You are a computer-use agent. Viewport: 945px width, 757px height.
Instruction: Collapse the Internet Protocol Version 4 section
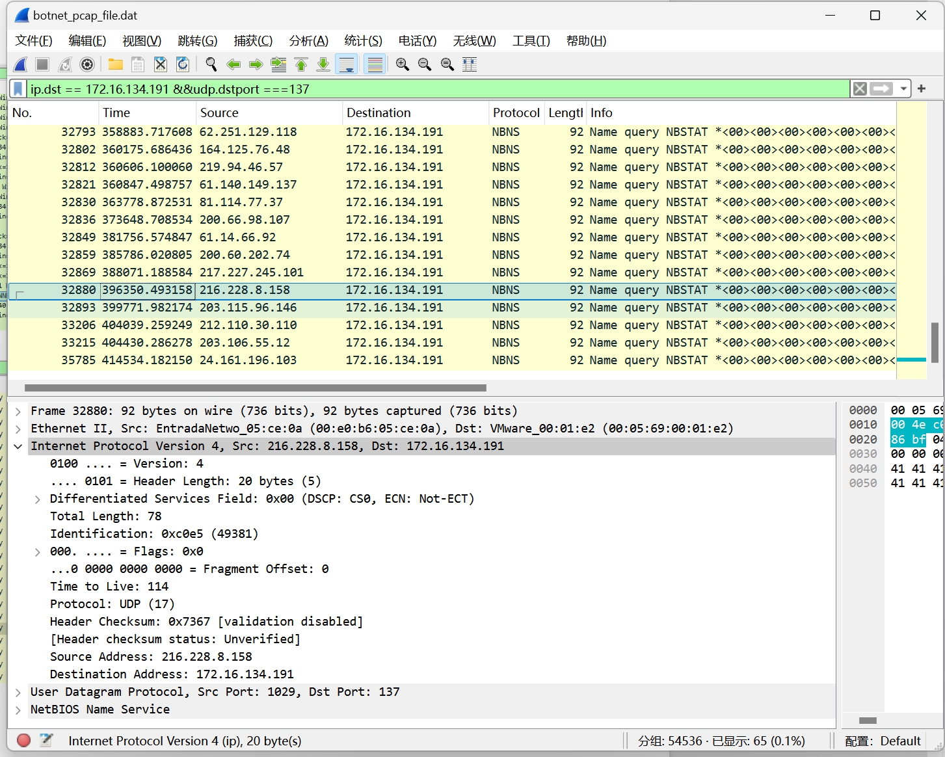click(x=18, y=446)
